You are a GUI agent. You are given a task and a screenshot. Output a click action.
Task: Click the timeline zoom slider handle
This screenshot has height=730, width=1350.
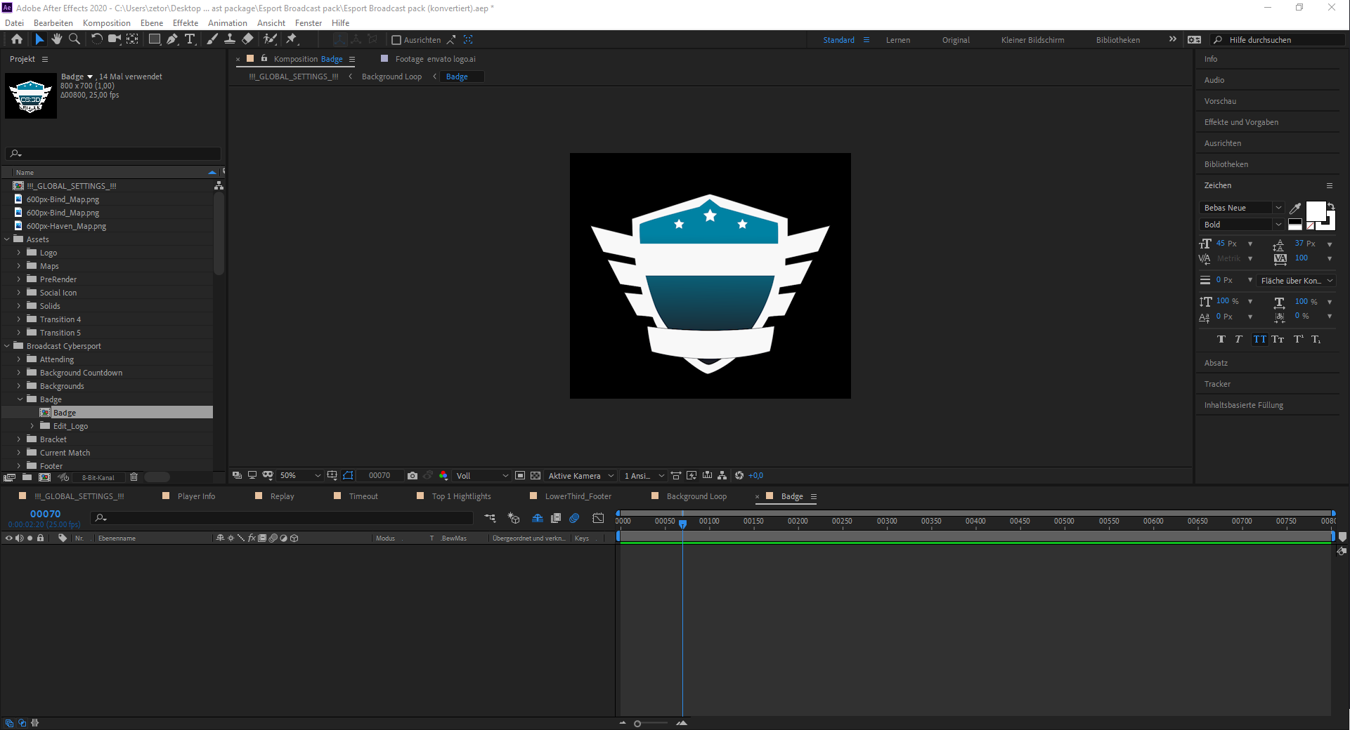pyautogui.click(x=637, y=724)
